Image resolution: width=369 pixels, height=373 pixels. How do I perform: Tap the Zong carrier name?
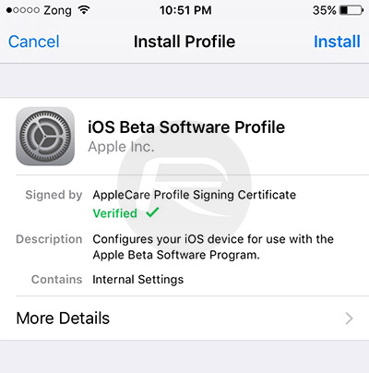pyautogui.click(x=57, y=11)
